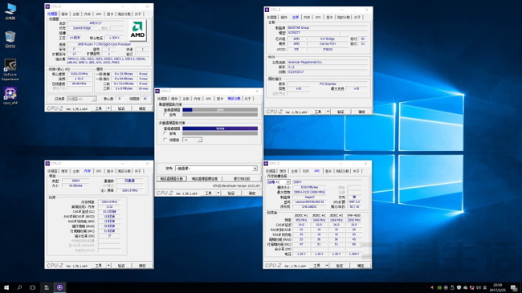Image resolution: width=522 pixels, height=293 pixels.
Task: Switch to the About tab in the benchmark window
Action: (247, 99)
